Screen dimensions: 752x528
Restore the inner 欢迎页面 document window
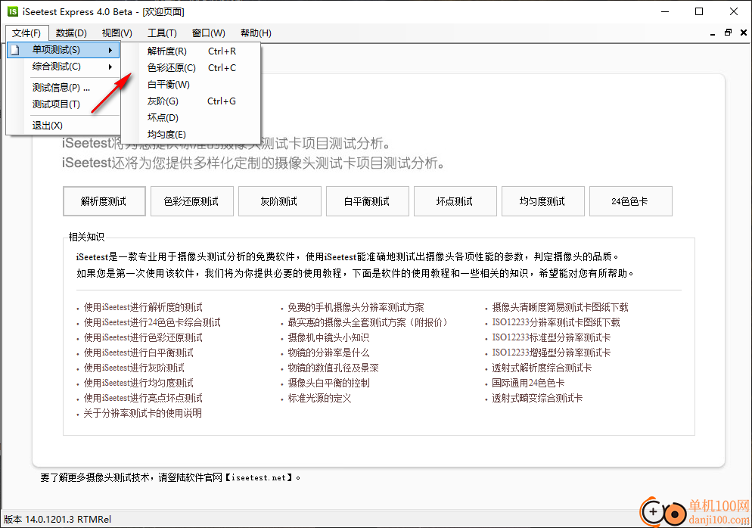point(728,33)
